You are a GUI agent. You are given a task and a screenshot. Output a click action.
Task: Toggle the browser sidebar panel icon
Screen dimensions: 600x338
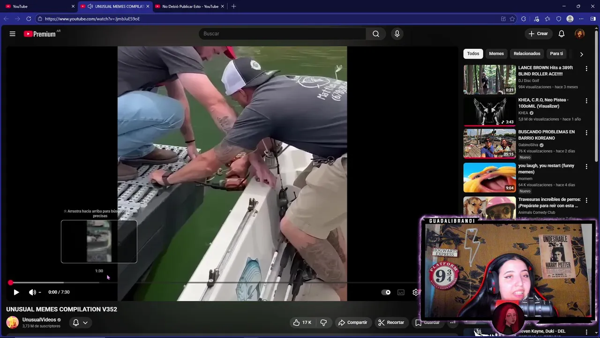pyautogui.click(x=593, y=19)
